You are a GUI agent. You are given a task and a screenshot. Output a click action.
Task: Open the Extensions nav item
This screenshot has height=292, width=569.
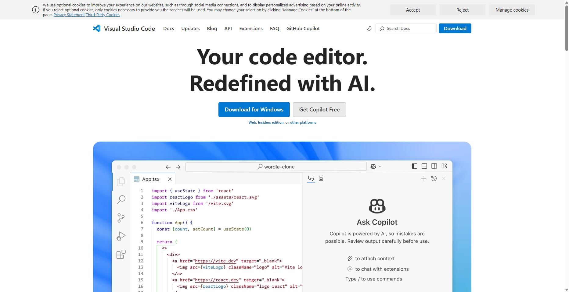point(251,28)
